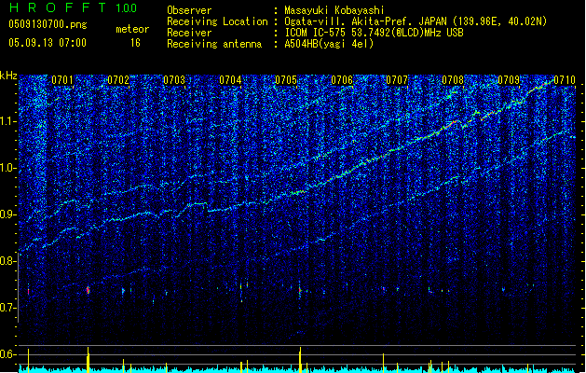This screenshot has width=586, height=373.
Task: Click the 'meteor' label
Action: (132, 29)
